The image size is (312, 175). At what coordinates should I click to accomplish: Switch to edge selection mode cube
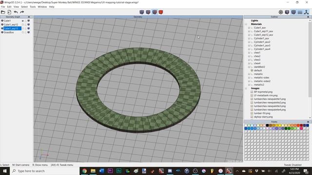point(148,12)
